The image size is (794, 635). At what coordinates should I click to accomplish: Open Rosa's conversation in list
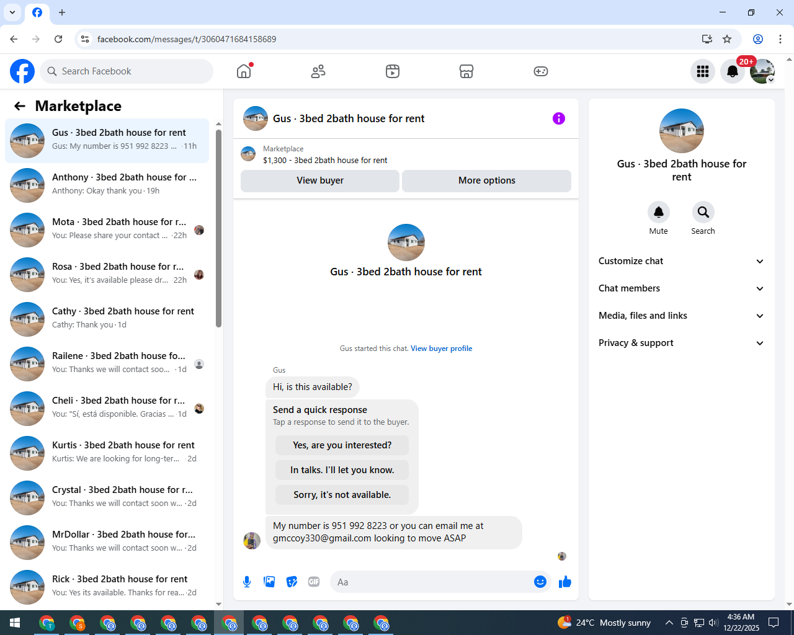(107, 275)
